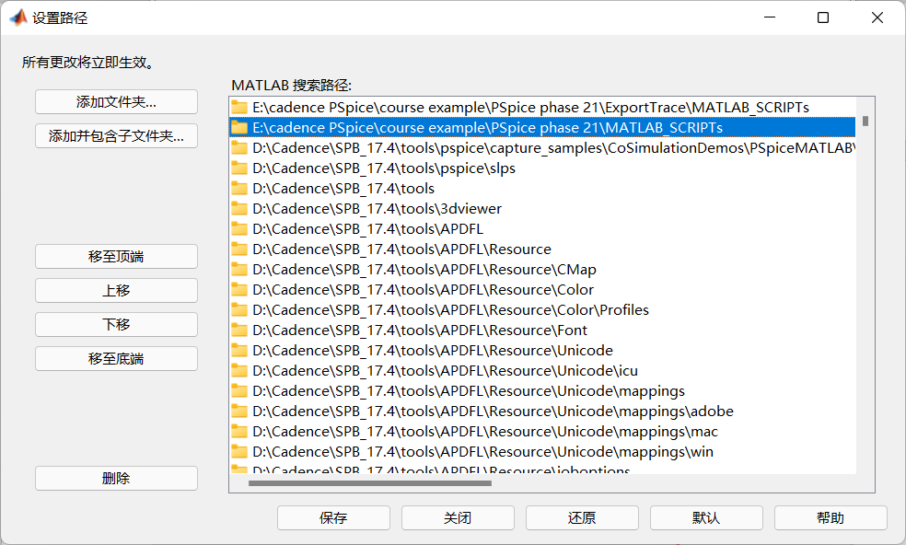Click folder icon of tools\3dviewer row
The width and height of the screenshot is (906, 545).
click(239, 208)
